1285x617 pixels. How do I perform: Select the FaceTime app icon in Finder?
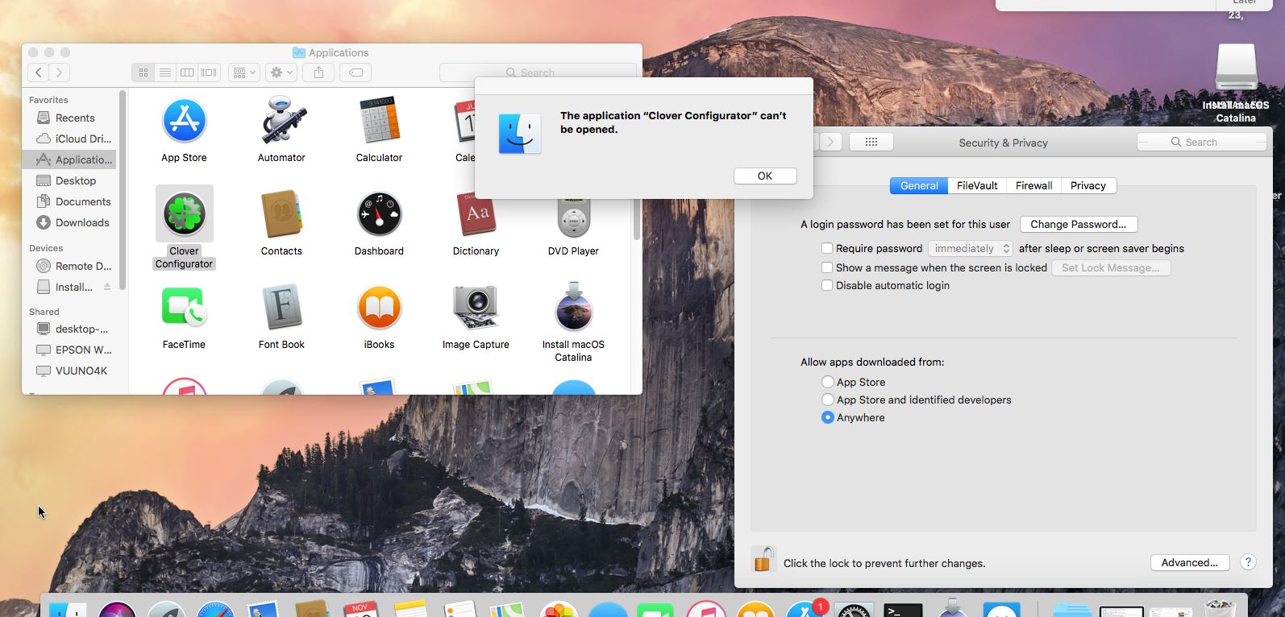click(184, 308)
